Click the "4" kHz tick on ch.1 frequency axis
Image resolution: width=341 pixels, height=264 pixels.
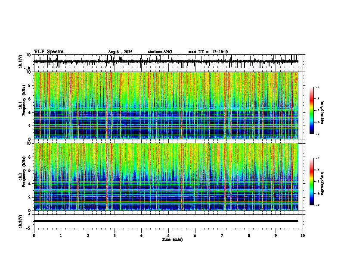tap(30, 113)
